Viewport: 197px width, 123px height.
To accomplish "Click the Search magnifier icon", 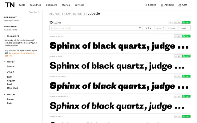I will pyautogui.click(x=146, y=5).
